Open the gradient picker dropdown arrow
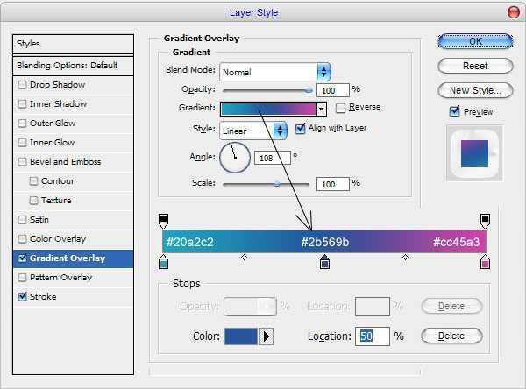The image size is (526, 389). 322,109
